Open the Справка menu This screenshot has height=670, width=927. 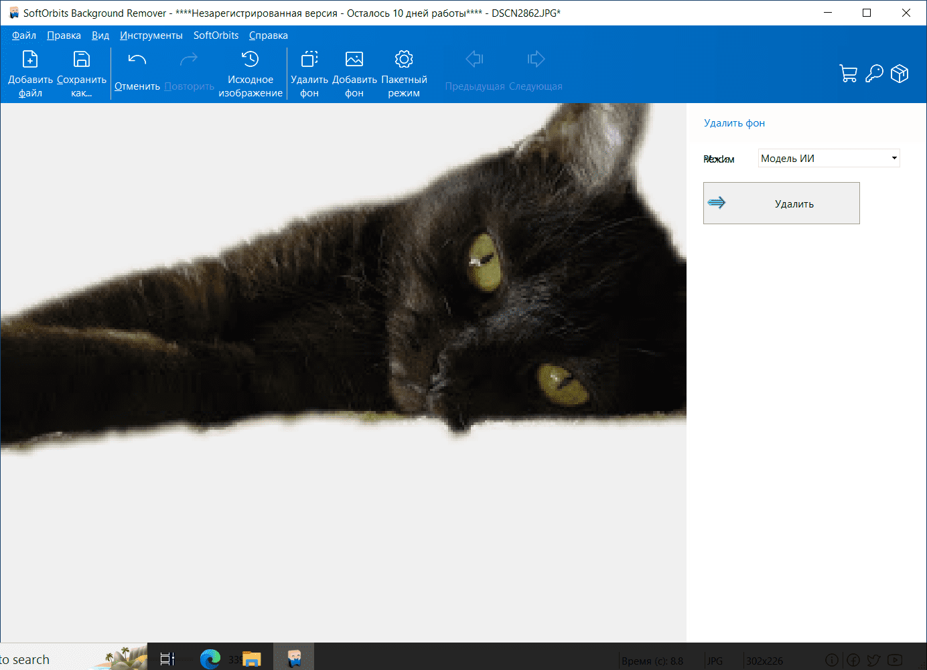269,35
